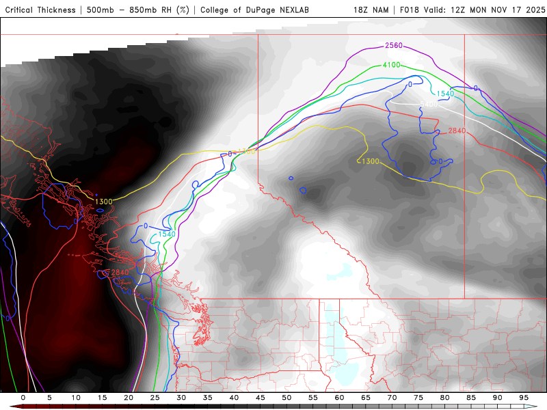Click the "18Z NAM" model run label
The width and height of the screenshot is (547, 410).
click(x=371, y=10)
